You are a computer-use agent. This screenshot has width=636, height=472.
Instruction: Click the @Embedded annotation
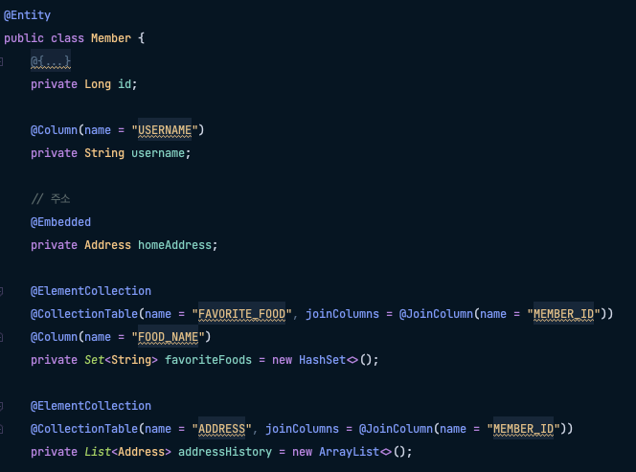(61, 222)
